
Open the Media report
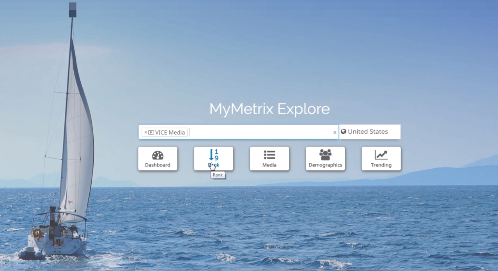click(269, 159)
